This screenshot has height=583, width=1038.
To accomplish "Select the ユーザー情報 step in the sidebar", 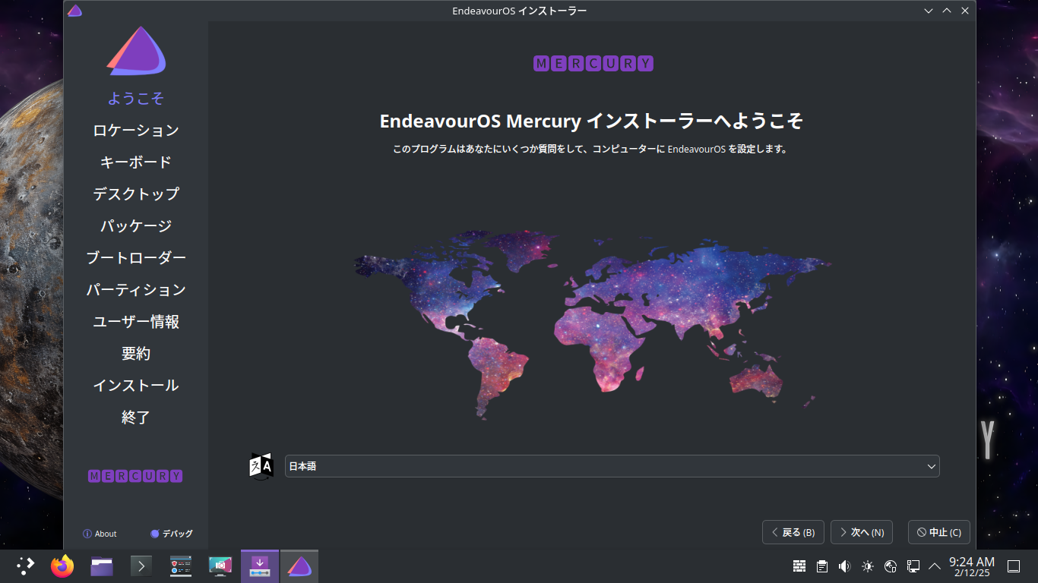I will pos(136,322).
